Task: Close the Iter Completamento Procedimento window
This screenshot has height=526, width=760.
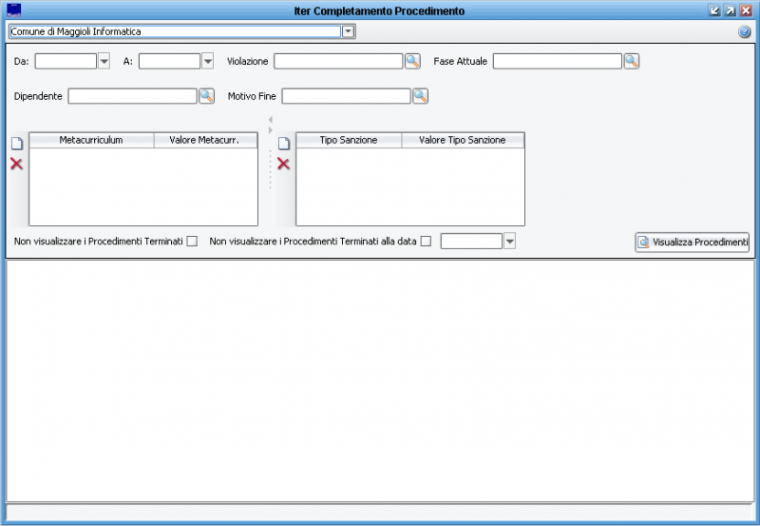Action: click(746, 10)
